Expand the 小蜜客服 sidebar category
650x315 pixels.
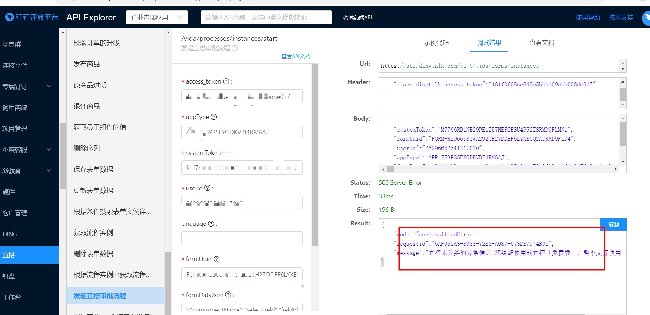pyautogui.click(x=49, y=150)
